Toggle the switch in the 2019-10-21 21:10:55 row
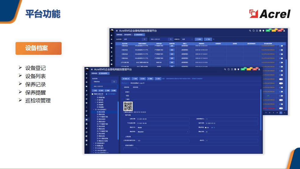Image resolution: width=300 pixels, height=169 pixels. (281, 62)
